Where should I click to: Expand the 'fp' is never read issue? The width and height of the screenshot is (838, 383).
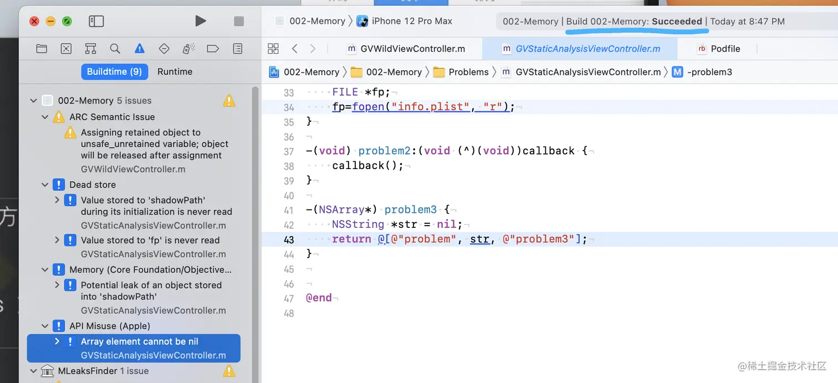(57, 240)
